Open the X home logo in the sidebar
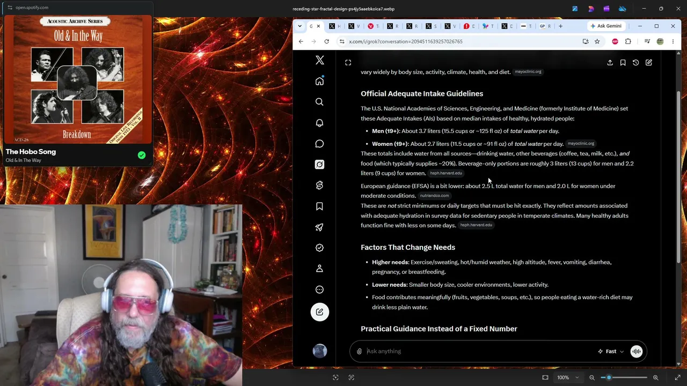This screenshot has width=687, height=386. [319, 61]
